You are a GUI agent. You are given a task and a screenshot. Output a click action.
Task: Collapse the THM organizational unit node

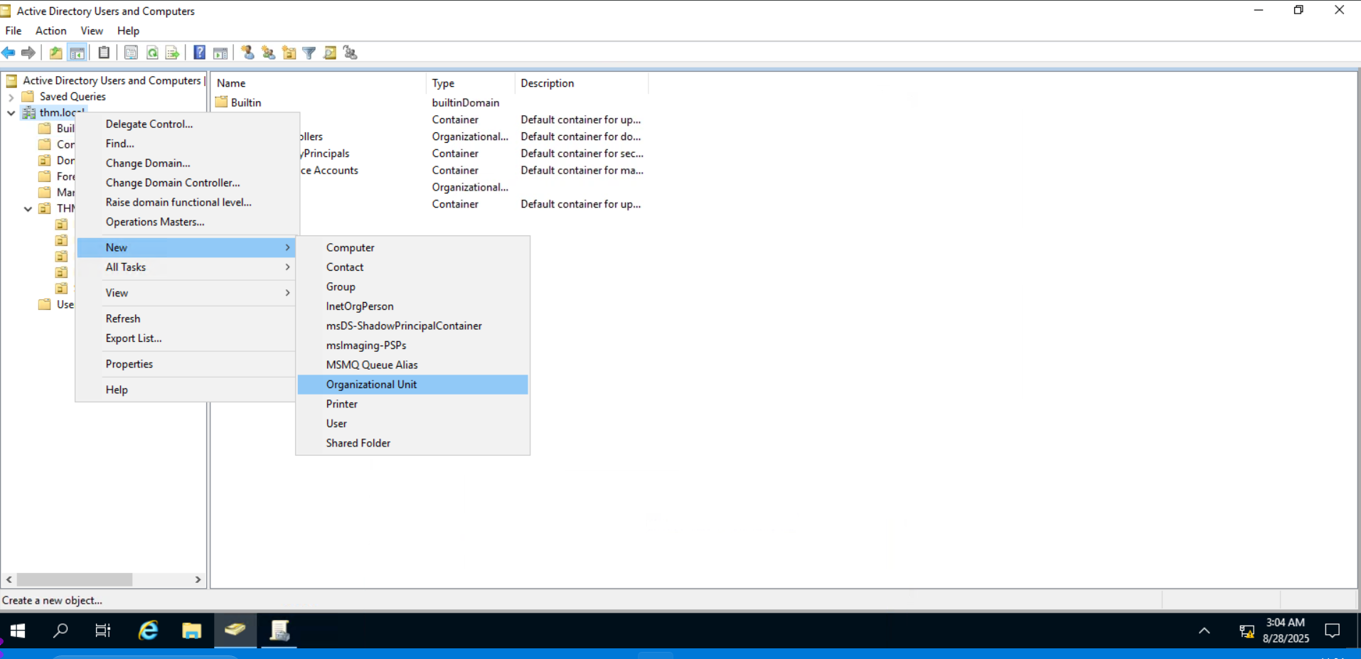(x=28, y=209)
